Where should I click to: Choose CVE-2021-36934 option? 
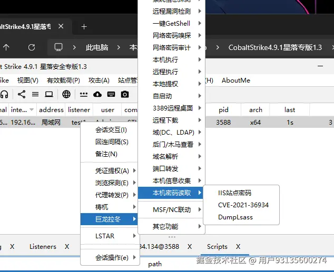click(241, 205)
